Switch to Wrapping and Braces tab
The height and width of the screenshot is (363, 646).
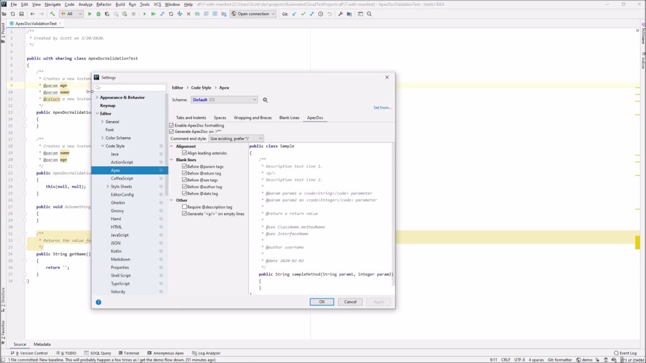[x=252, y=118]
